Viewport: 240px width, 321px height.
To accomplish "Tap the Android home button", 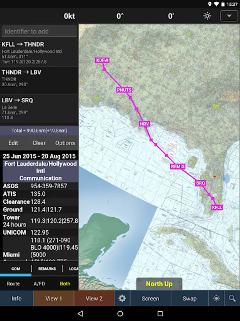I will tap(120, 314).
